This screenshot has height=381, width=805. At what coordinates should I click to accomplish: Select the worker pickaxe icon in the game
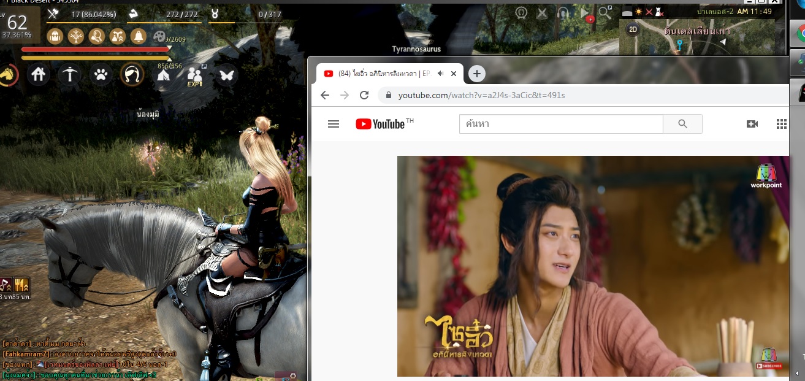[70, 75]
